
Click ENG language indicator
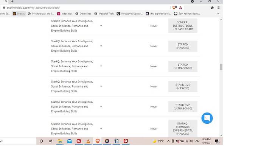(x=197, y=141)
